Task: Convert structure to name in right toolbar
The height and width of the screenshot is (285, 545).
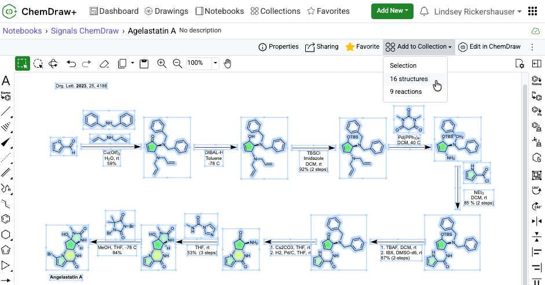Action: [537, 81]
